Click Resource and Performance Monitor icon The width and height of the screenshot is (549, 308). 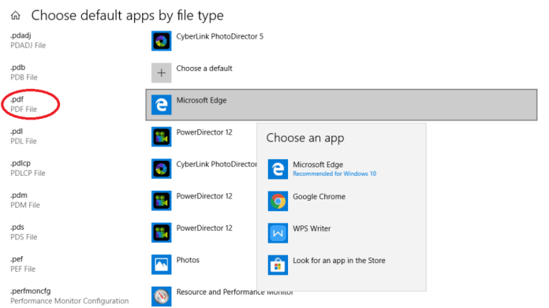(162, 296)
